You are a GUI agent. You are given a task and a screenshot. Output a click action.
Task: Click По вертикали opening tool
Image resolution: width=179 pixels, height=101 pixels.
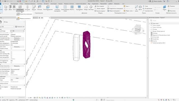point(147,8)
